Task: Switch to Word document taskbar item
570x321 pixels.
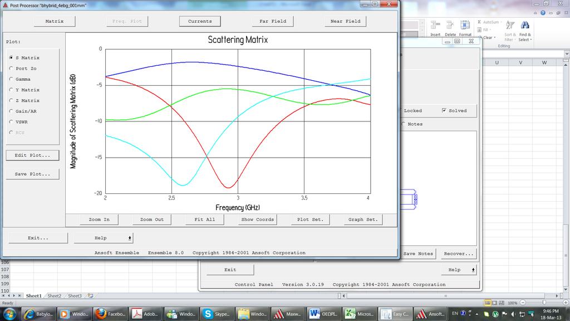Action: click(323, 314)
